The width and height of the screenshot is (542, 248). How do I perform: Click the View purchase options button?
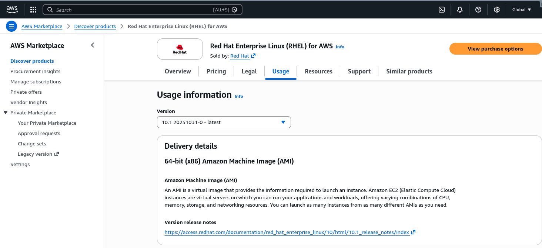click(495, 49)
